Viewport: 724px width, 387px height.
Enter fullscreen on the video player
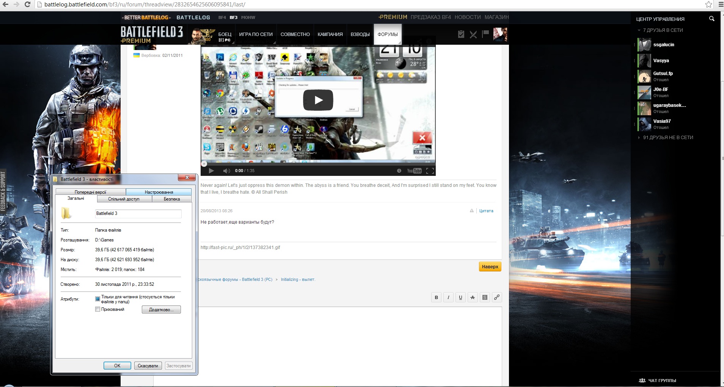430,171
